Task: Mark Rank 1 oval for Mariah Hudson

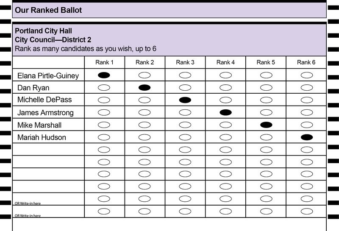Action: click(104, 137)
